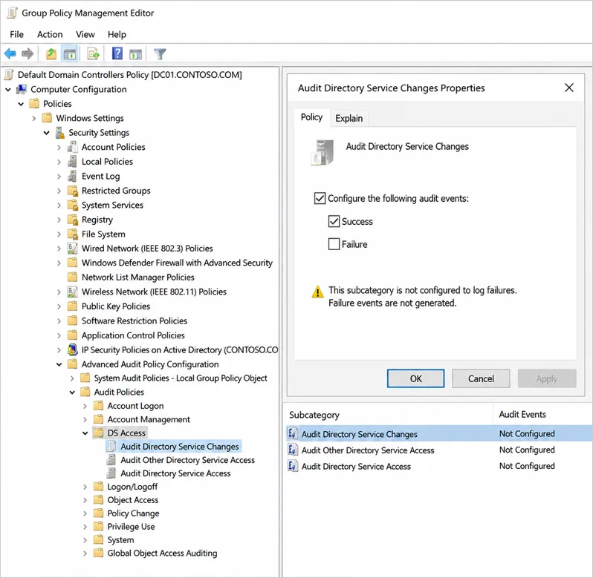Collapse the Policies tree node
Viewport: 593px width, 578px height.
click(x=21, y=104)
